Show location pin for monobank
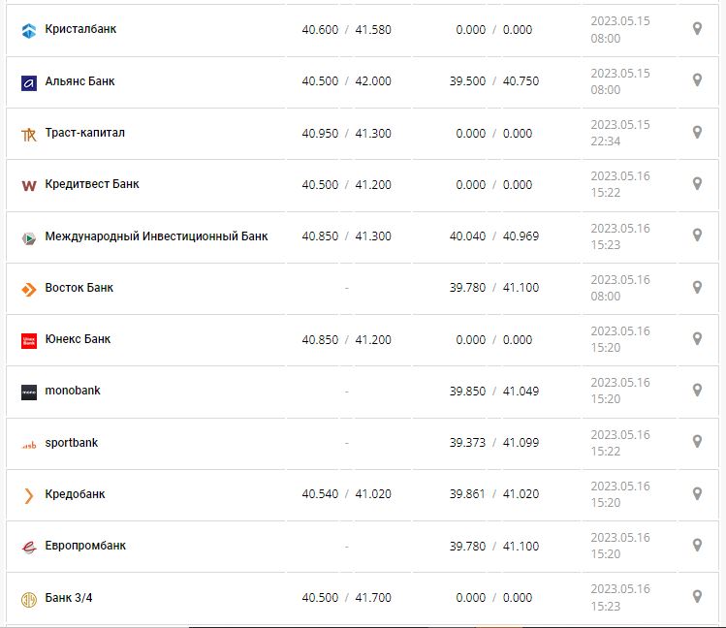This screenshot has height=628, width=726. [696, 391]
